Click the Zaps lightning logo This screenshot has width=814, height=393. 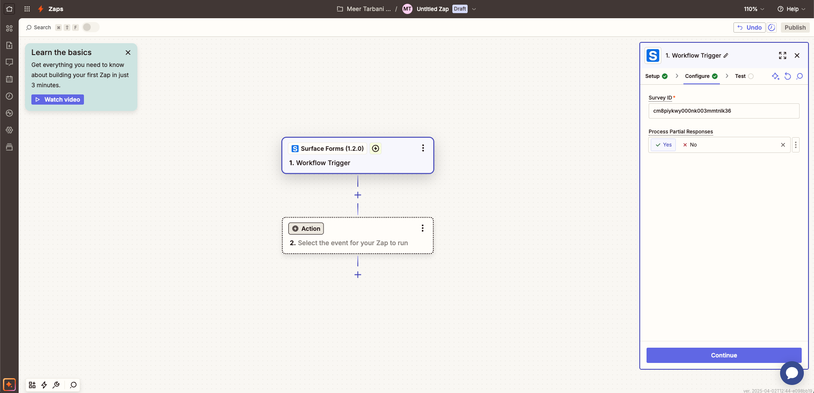[41, 9]
